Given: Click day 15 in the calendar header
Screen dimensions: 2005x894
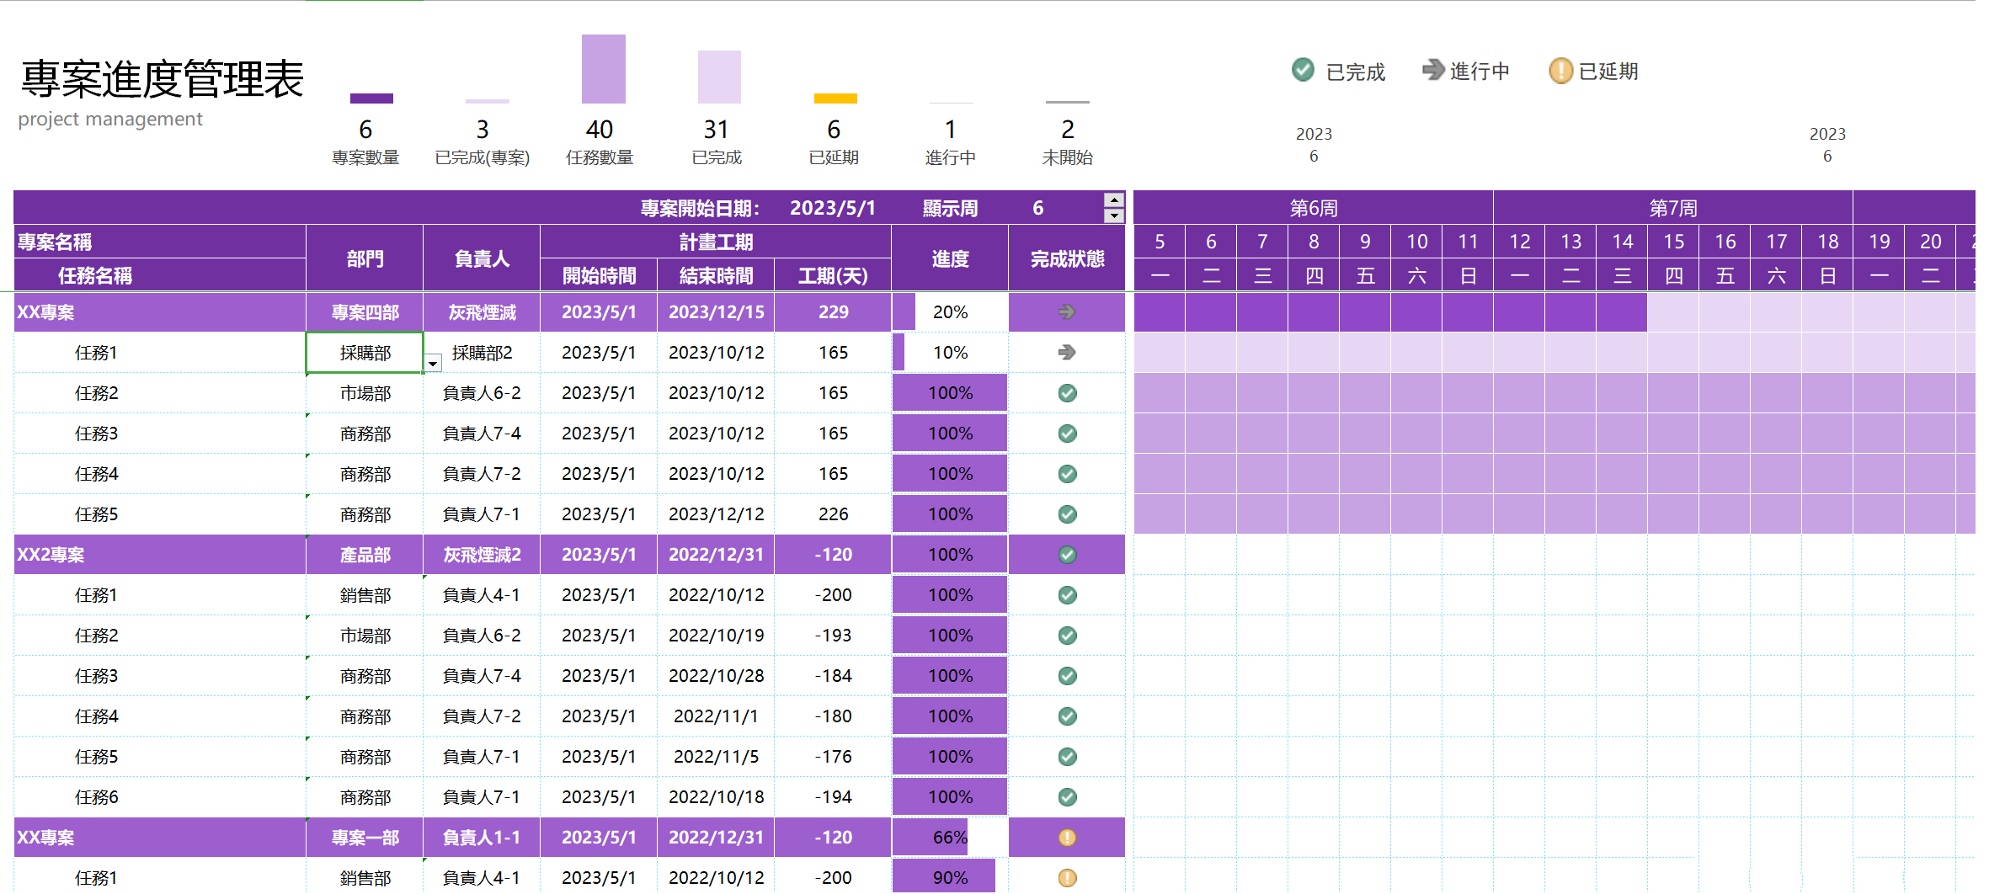Looking at the screenshot, I should pos(1673,242).
